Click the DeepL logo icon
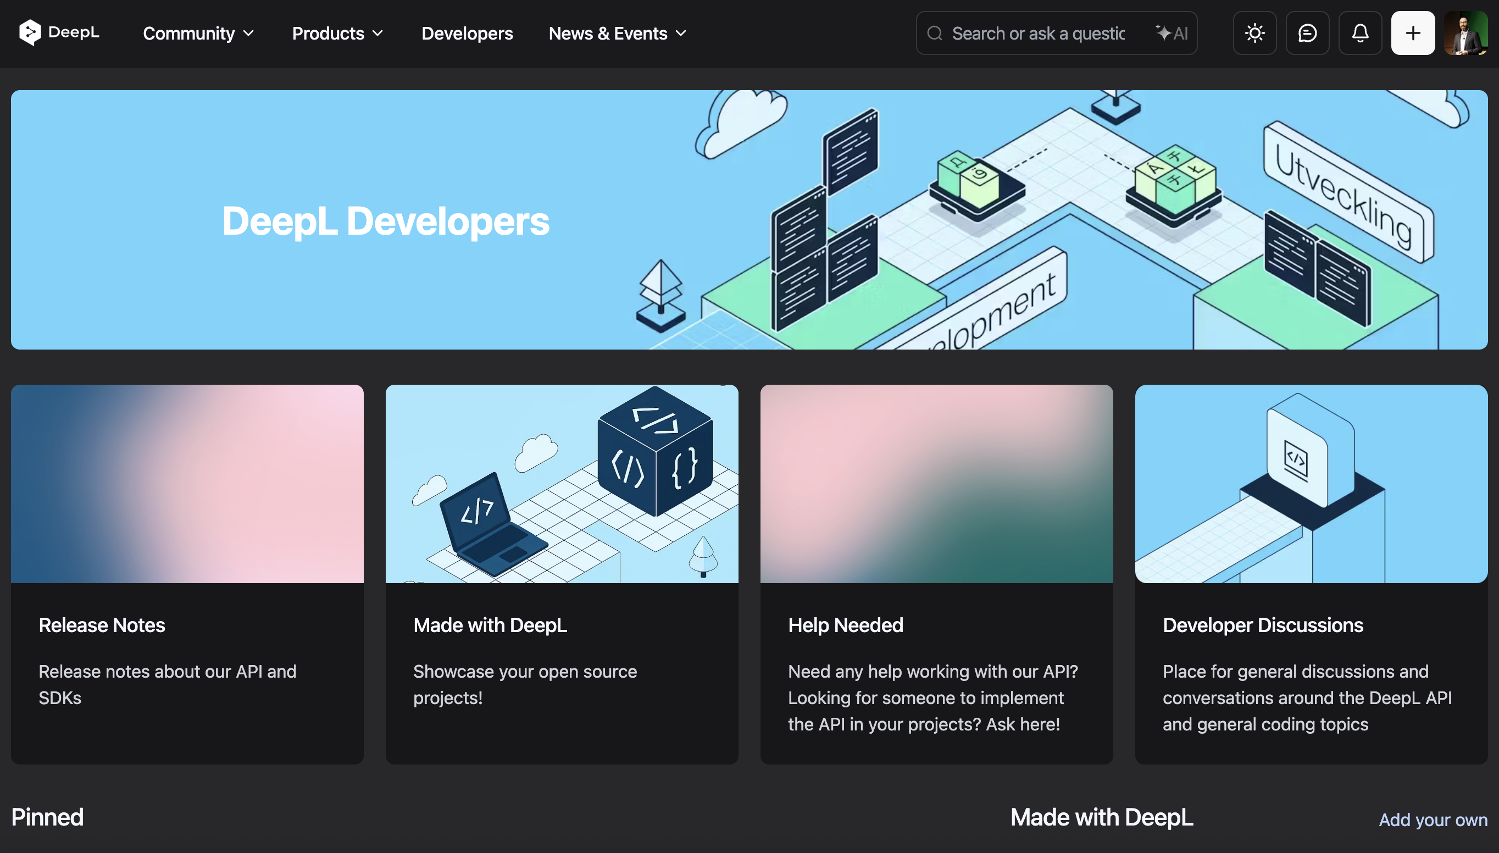The image size is (1499, 853). pyautogui.click(x=30, y=33)
